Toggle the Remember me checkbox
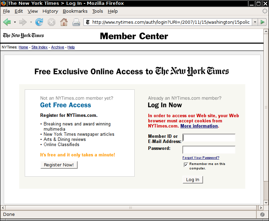269x221 pixels. 186,165
